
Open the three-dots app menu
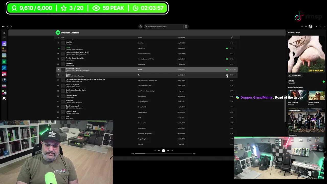click(3, 26)
